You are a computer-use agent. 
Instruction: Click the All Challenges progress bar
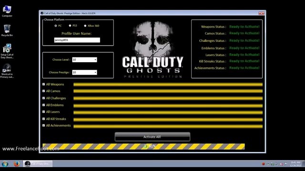168,98
